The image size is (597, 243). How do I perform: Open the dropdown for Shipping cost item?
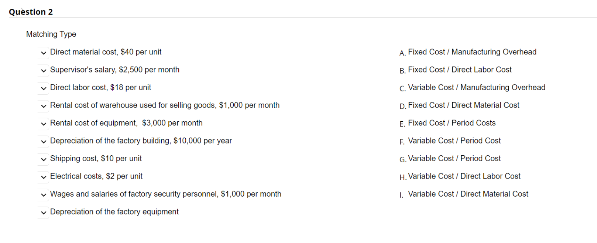tap(43, 159)
